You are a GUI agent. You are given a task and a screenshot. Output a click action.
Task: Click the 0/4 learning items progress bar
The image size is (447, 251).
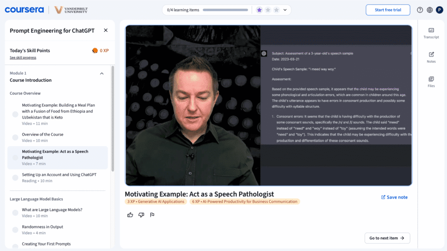click(225, 10)
